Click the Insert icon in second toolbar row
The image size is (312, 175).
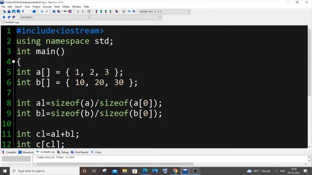coord(4,17)
